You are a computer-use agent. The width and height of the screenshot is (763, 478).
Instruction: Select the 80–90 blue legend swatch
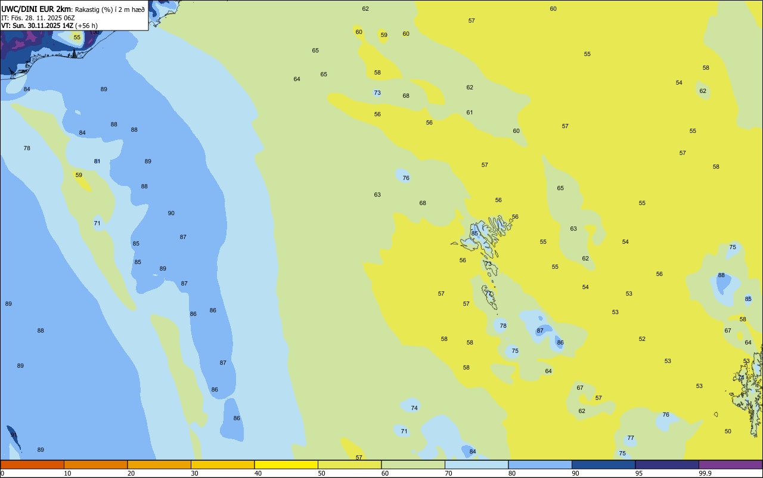pos(540,464)
